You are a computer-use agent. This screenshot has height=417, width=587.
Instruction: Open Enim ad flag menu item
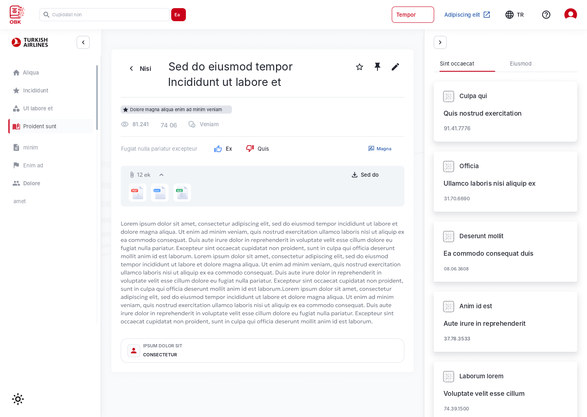[x=51, y=165]
